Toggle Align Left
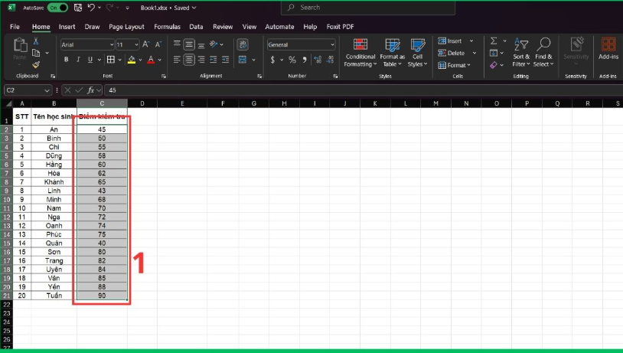Screen dimensions: 623x353 pyautogui.click(x=177, y=60)
